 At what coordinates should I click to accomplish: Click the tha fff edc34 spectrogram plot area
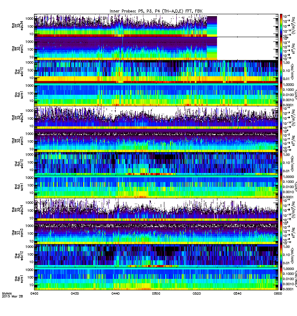pos(156,25)
